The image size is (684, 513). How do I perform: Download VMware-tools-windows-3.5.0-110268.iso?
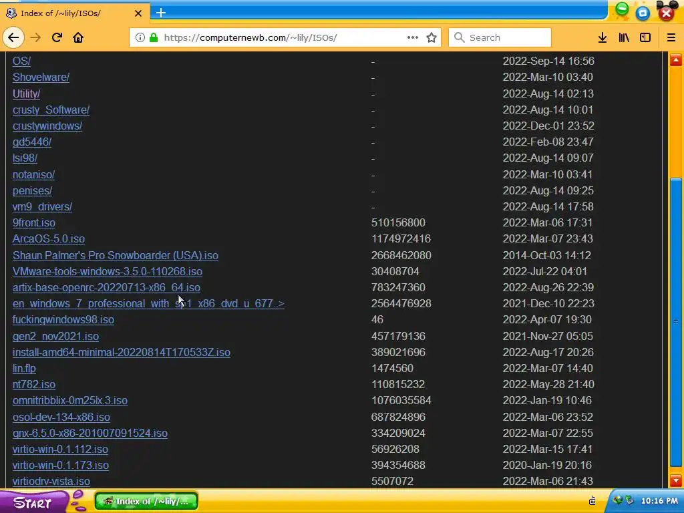coord(108,272)
